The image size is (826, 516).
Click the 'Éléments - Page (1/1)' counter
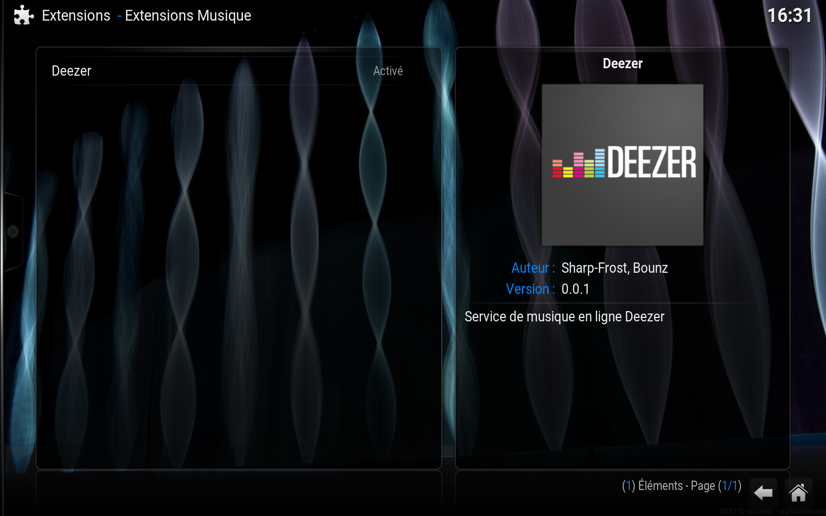pyautogui.click(x=681, y=486)
